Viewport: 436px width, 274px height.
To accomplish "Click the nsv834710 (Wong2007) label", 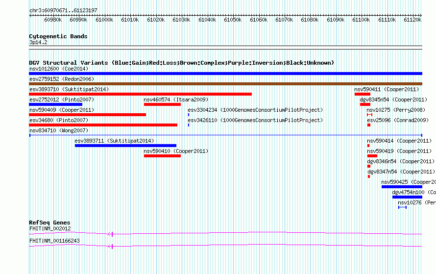I will tap(59, 130).
